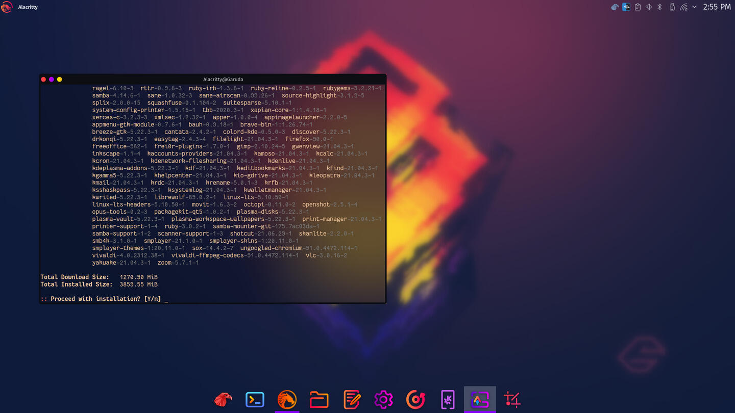Open the file manager folder icon
The height and width of the screenshot is (413, 735).
tap(319, 399)
